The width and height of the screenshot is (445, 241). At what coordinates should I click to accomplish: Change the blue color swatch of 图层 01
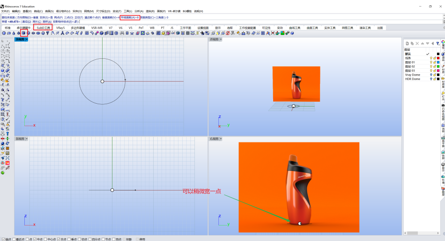pyautogui.click(x=438, y=62)
